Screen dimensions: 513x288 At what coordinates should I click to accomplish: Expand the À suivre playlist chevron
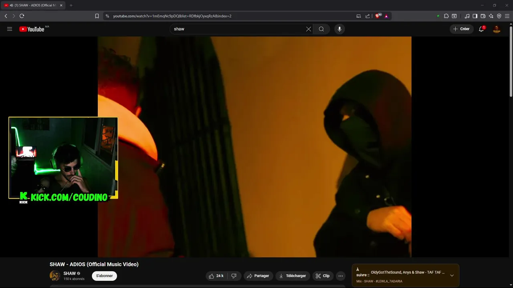[452, 275]
